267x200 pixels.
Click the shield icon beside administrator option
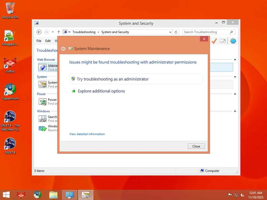73,79
